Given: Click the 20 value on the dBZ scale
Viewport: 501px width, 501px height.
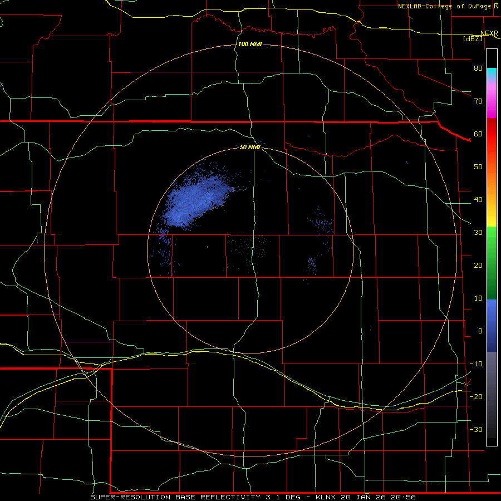Looking at the screenshot, I should (x=478, y=265).
